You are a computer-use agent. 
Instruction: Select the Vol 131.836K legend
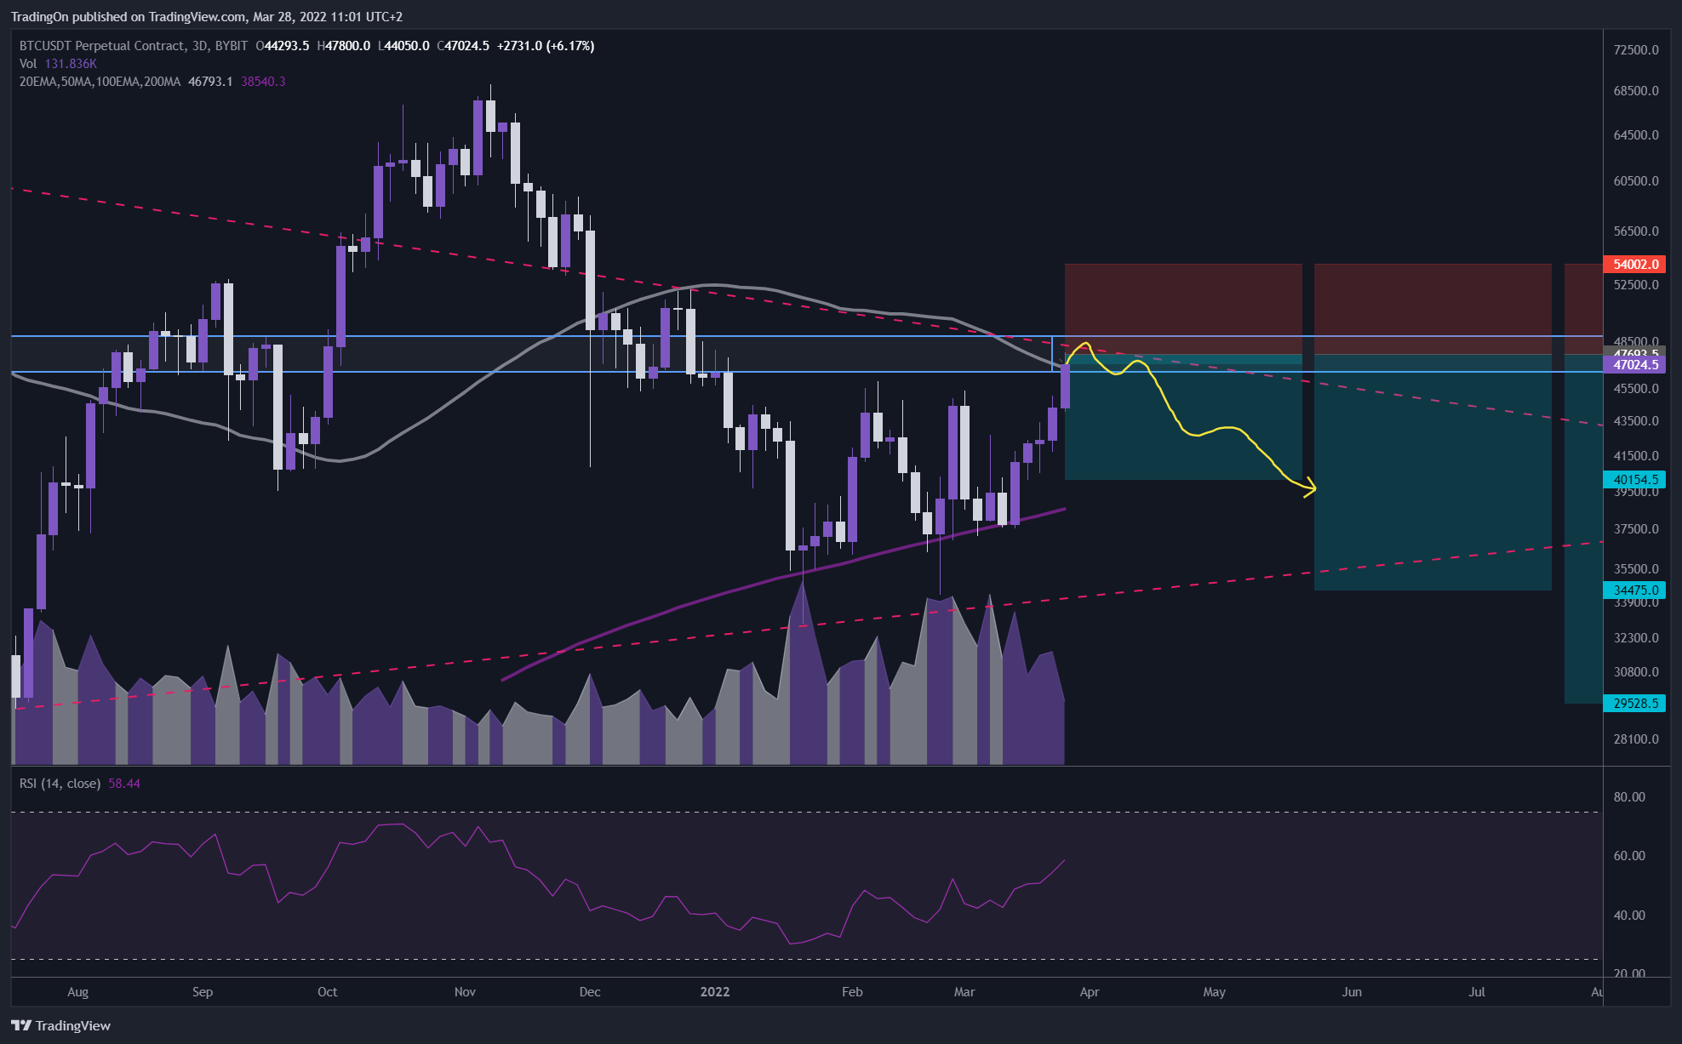click(58, 64)
